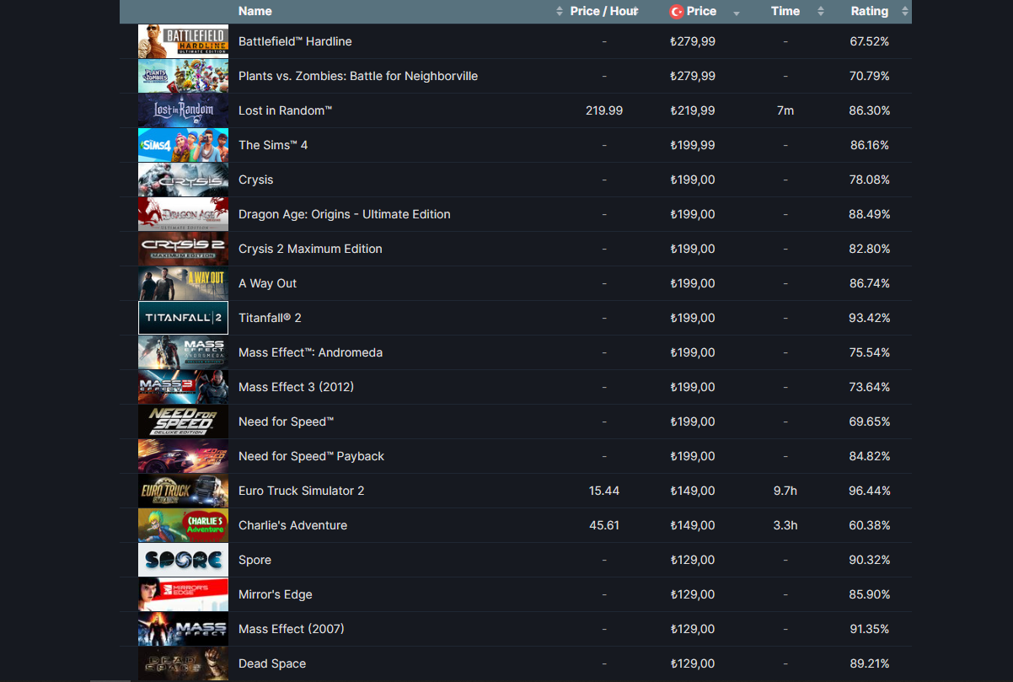Open Plants vs. Zombies Neighborville thumbnail
The image size is (1013, 682).
pyautogui.click(x=183, y=76)
